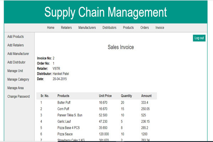Navigate to the Orders page
213x142 pixels.
pyautogui.click(x=144, y=28)
